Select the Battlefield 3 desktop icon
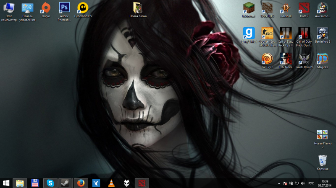The height and width of the screenshot is (188, 336). [323, 36]
